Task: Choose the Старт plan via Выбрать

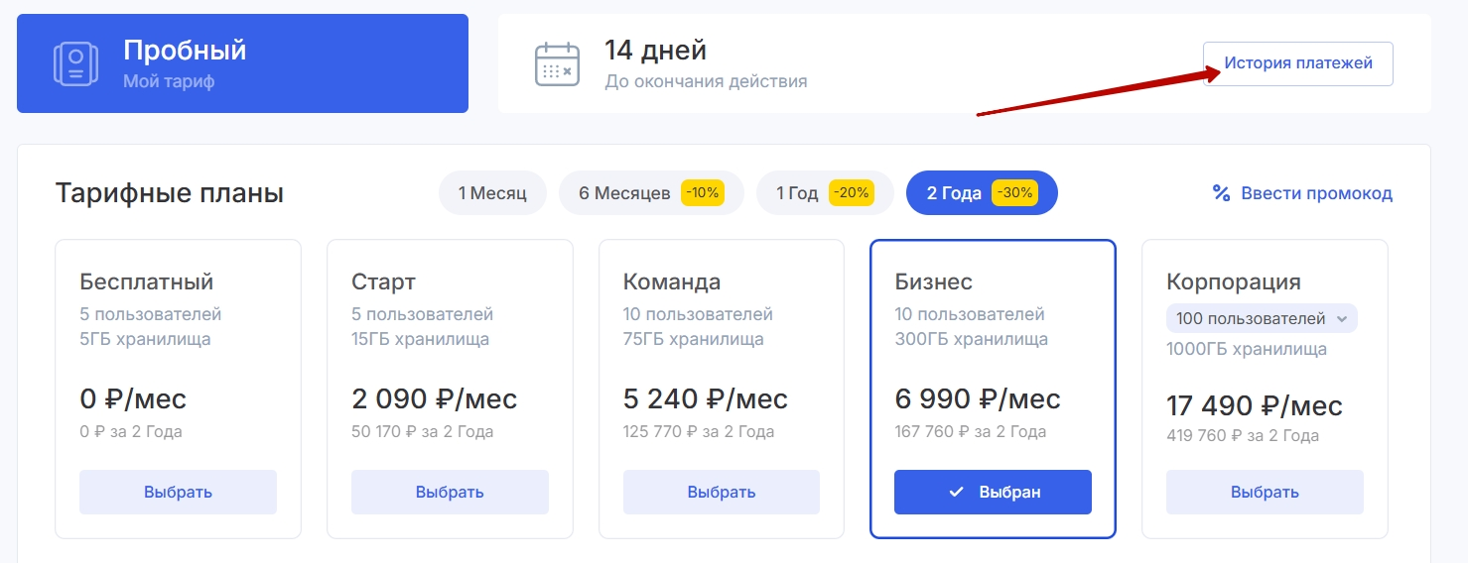Action: [x=450, y=492]
